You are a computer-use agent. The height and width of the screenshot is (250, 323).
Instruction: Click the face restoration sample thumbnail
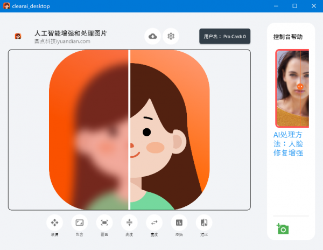coord(292,88)
